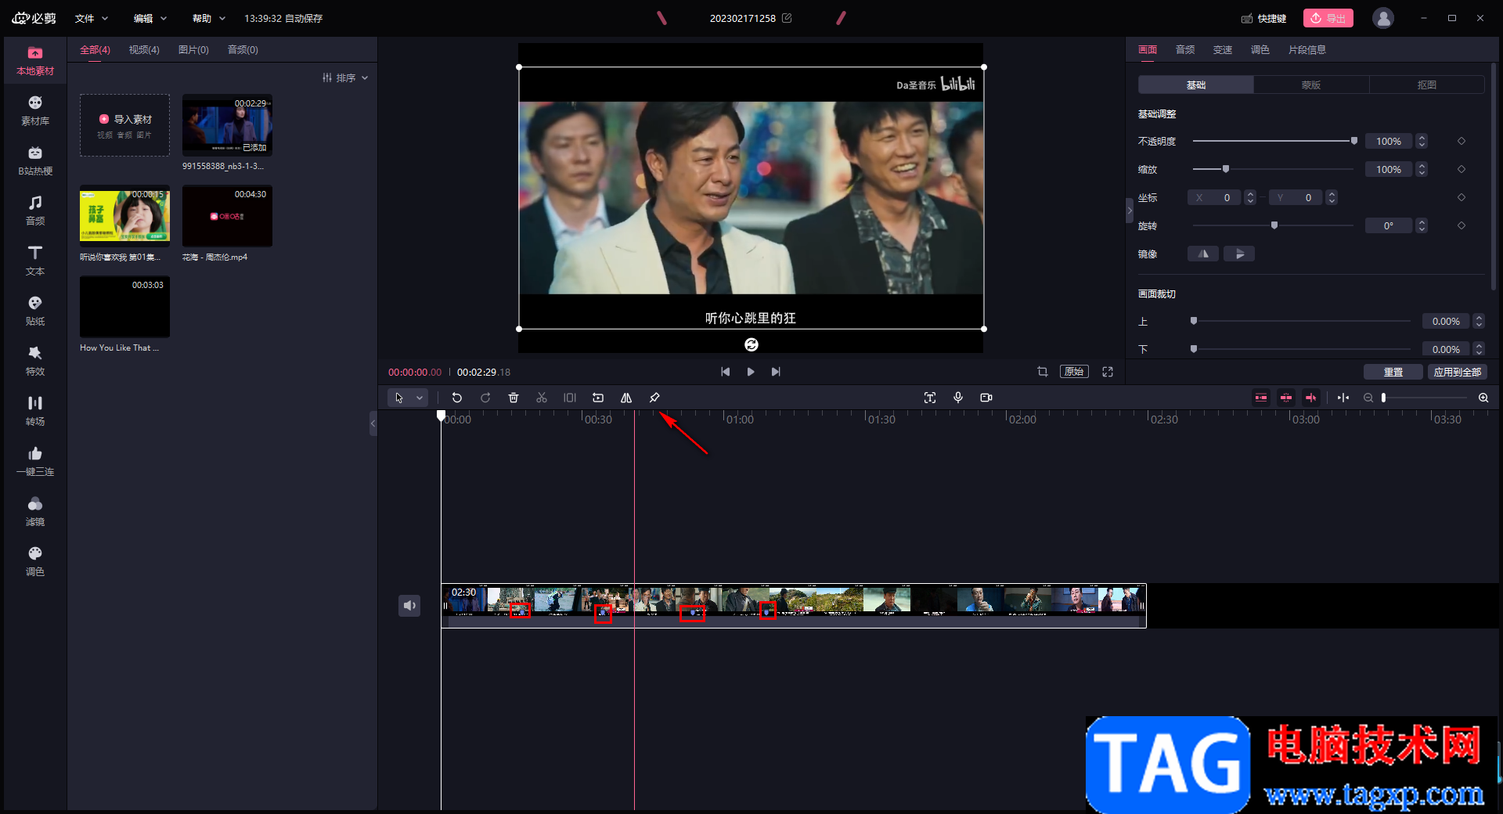Click the reverse playback loop icon

coord(598,398)
